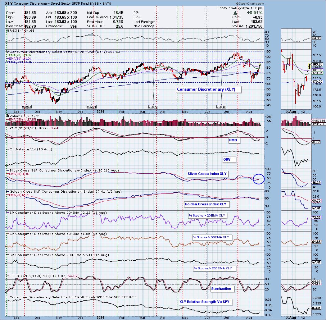The width and height of the screenshot is (326, 320).
Task: Click the 2024 year marker on main price axis
Action: click(100, 111)
